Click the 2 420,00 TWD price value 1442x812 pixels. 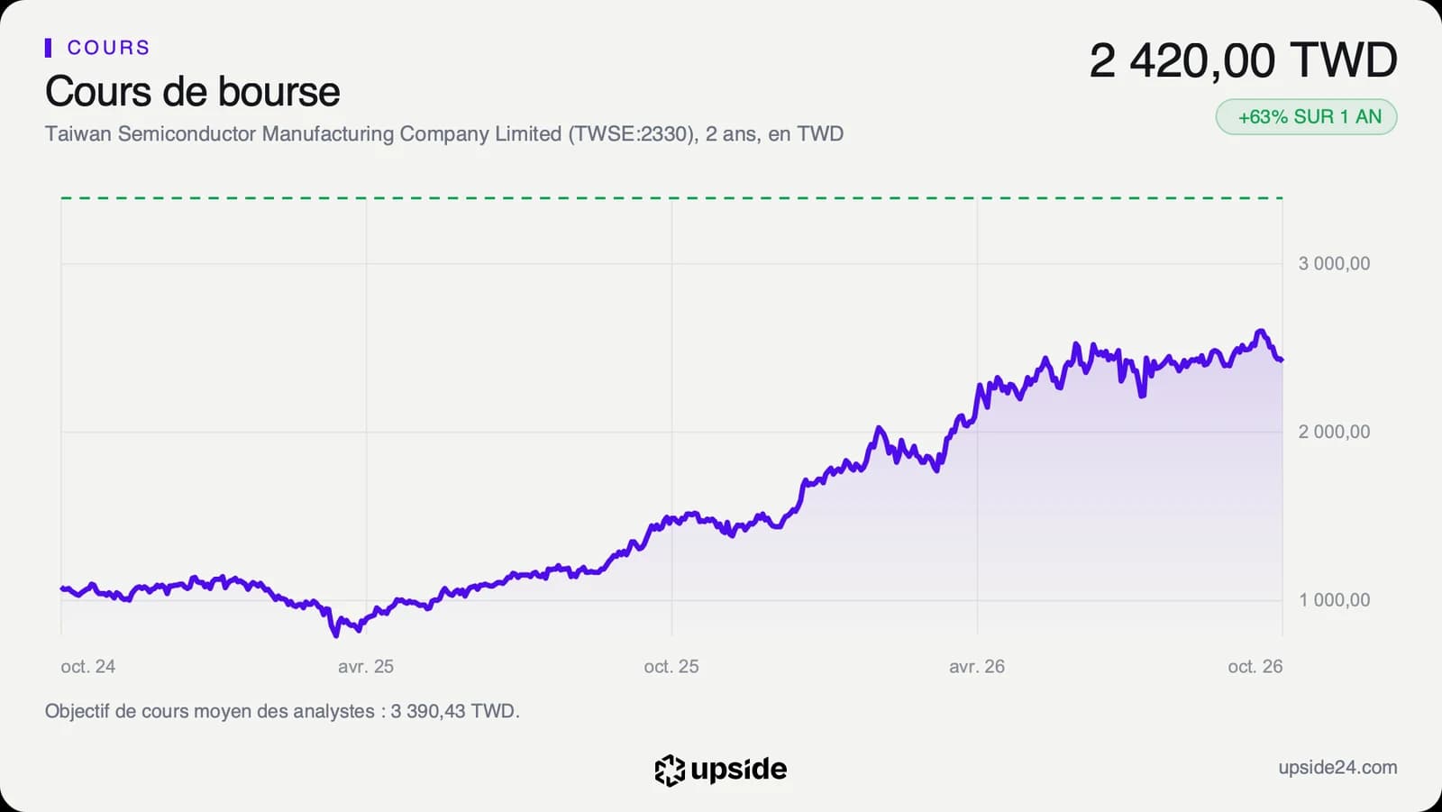pyautogui.click(x=1243, y=60)
